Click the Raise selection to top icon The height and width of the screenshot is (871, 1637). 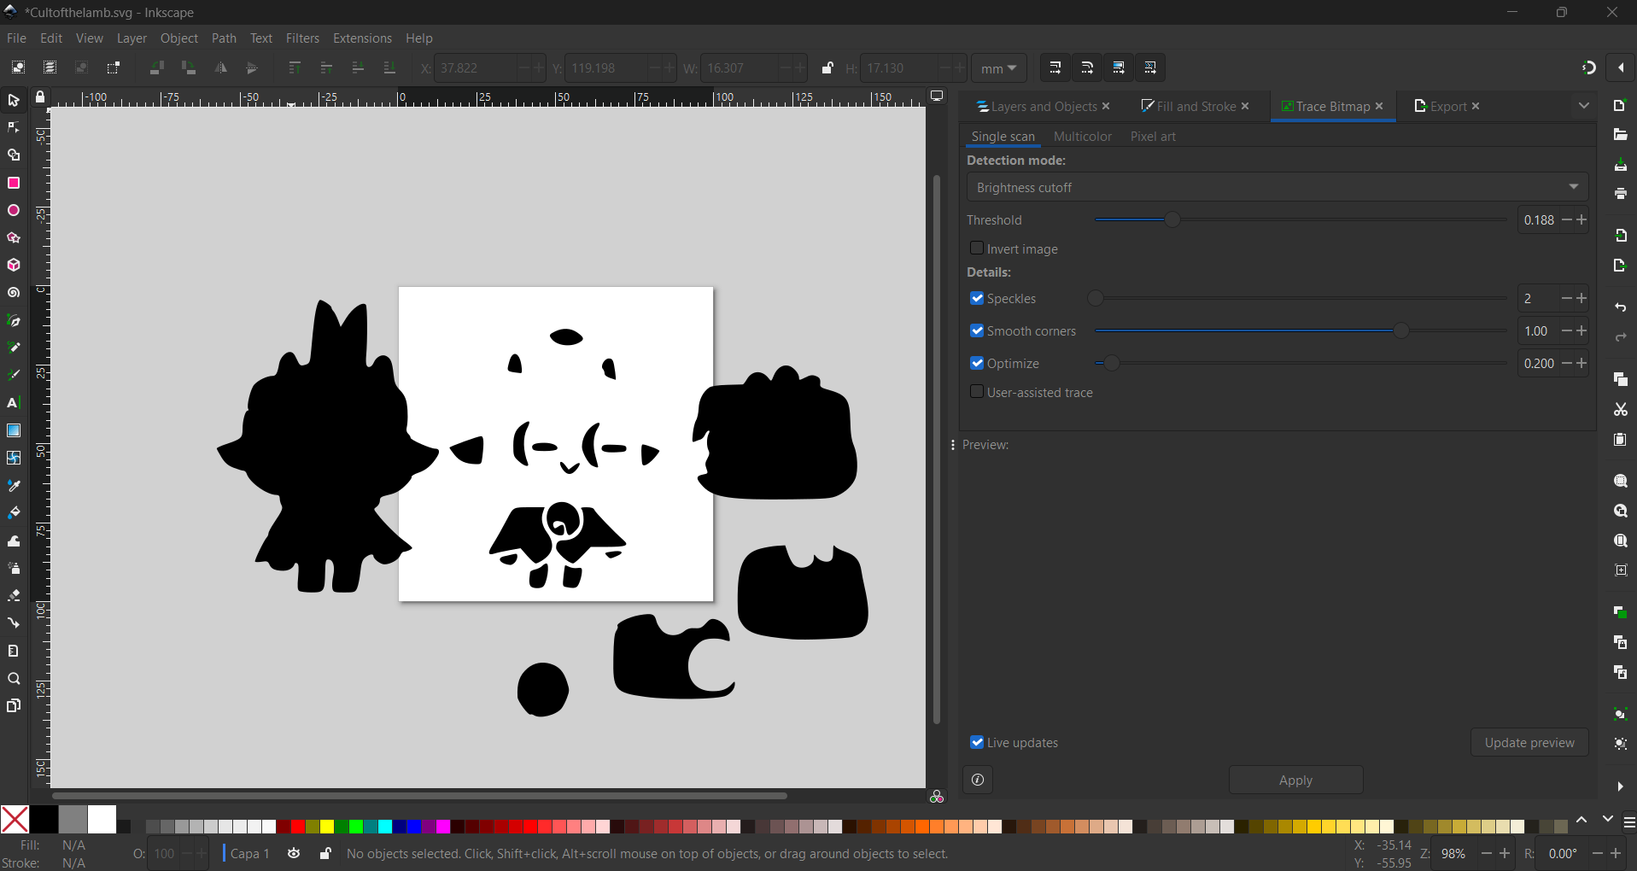point(295,67)
